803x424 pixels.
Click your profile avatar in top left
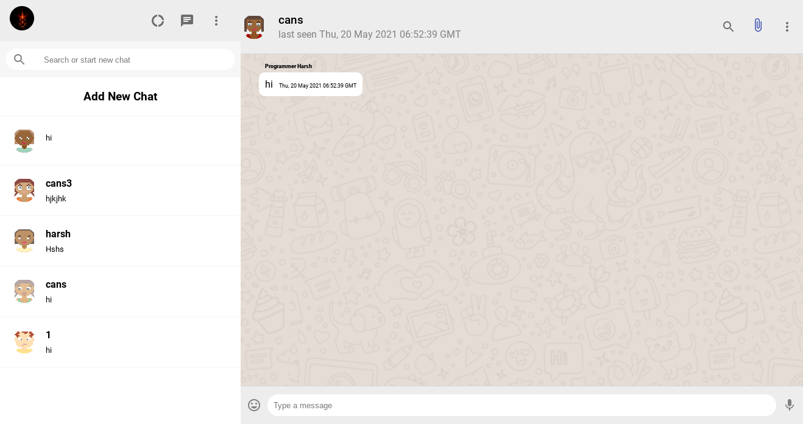tap(22, 18)
